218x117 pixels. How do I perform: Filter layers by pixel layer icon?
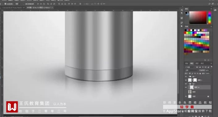(x=197, y=67)
